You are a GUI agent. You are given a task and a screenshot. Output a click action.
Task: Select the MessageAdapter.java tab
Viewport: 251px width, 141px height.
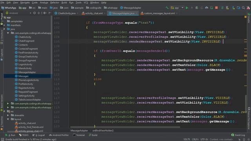coord(123,13)
